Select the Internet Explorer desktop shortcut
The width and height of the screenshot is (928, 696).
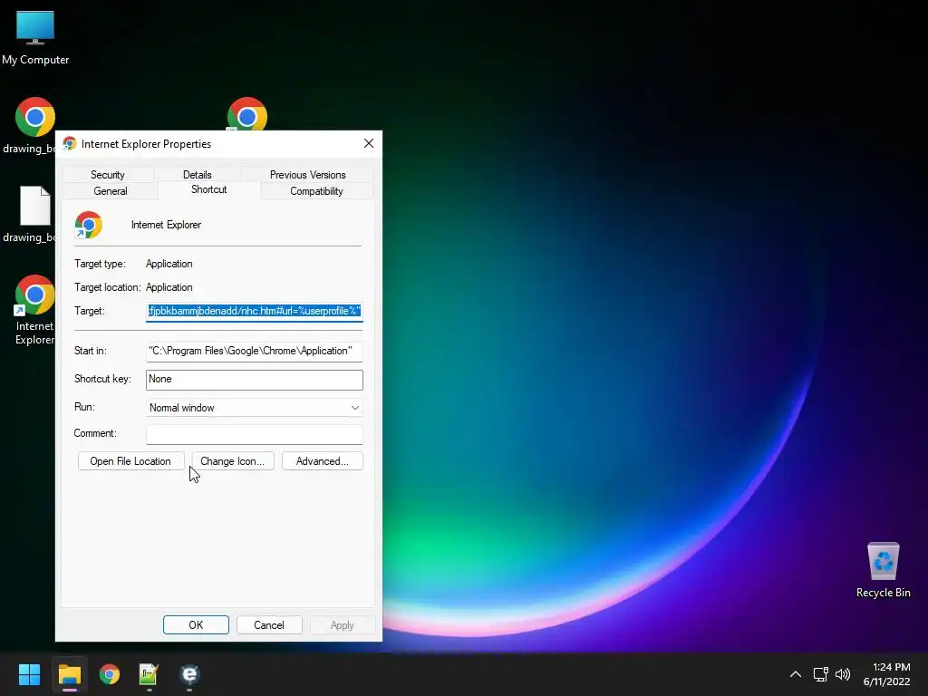pyautogui.click(x=35, y=310)
